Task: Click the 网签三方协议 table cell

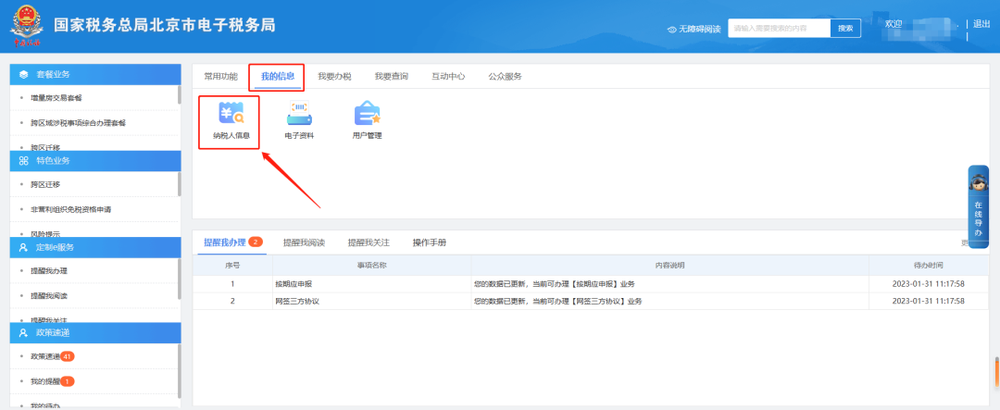Action: point(372,301)
